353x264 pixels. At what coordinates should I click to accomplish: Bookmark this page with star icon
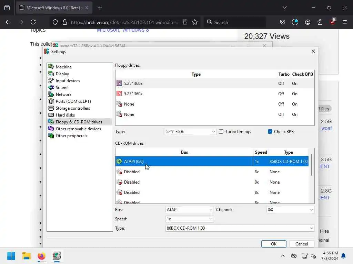coord(195,22)
